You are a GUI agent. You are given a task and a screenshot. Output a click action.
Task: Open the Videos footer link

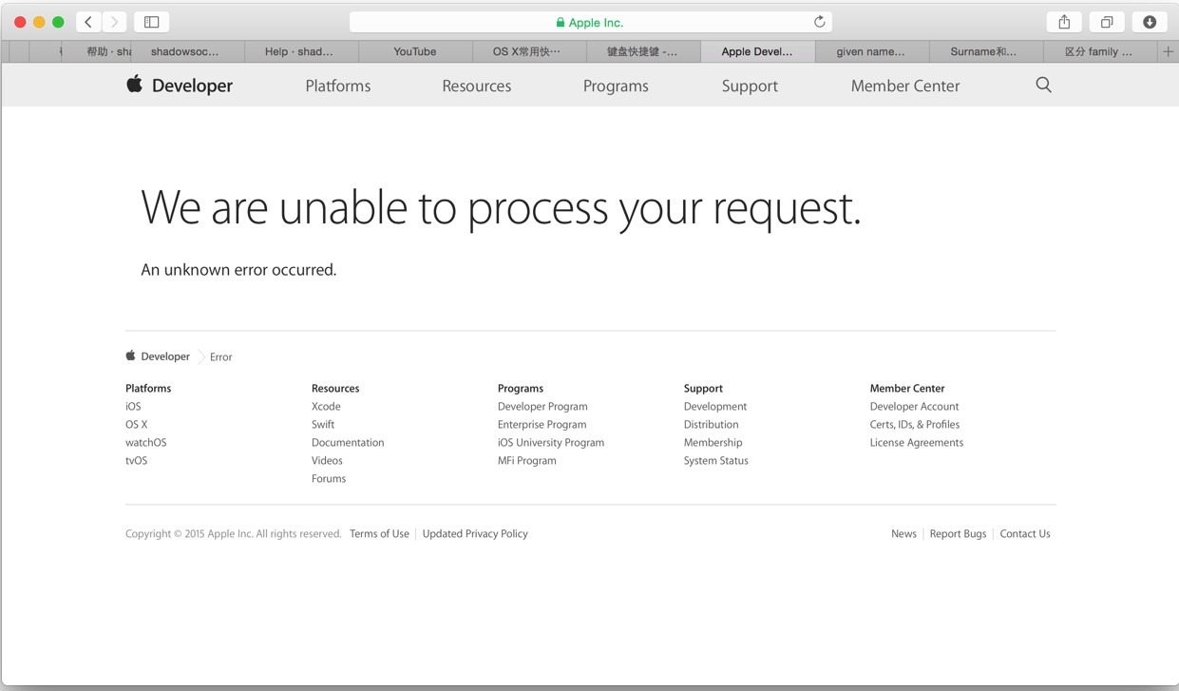(327, 461)
